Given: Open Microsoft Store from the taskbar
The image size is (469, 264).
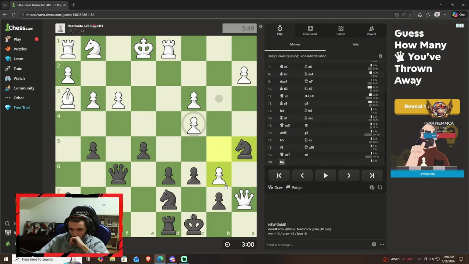Looking at the screenshot, I should pos(124,259).
